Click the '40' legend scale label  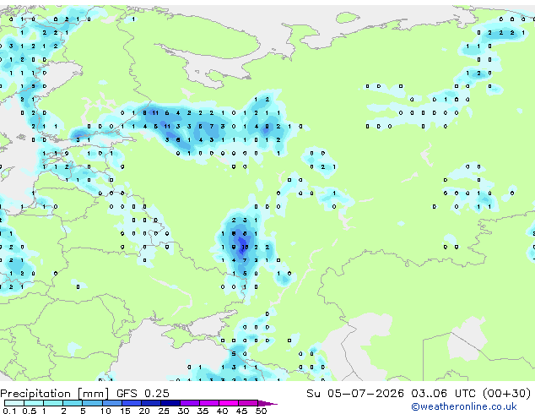(x=222, y=411)
